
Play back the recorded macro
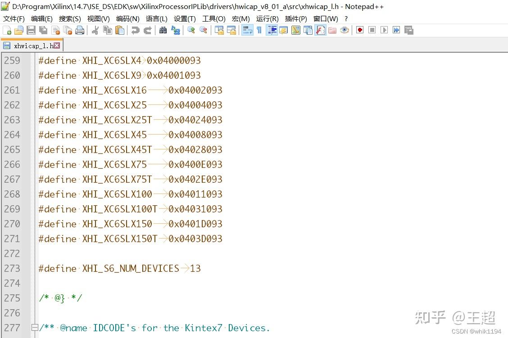pyautogui.click(x=384, y=31)
